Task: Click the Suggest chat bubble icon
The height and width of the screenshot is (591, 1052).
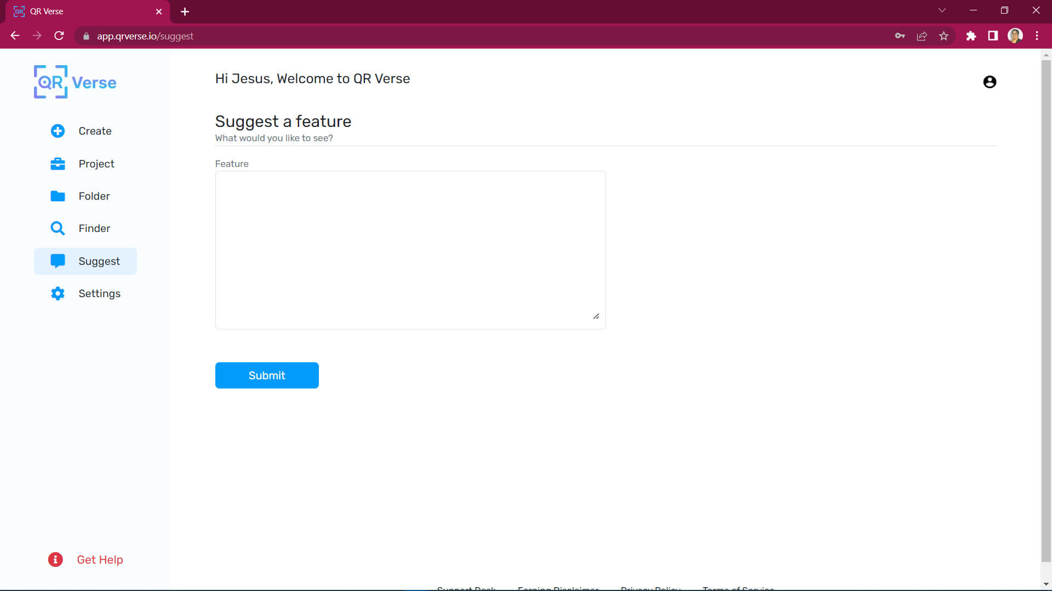Action: tap(58, 261)
